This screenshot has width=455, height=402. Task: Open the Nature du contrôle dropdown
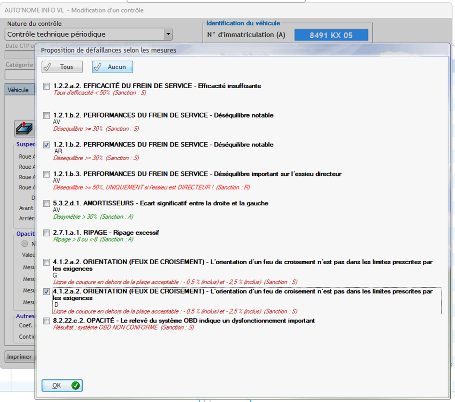coord(168,34)
